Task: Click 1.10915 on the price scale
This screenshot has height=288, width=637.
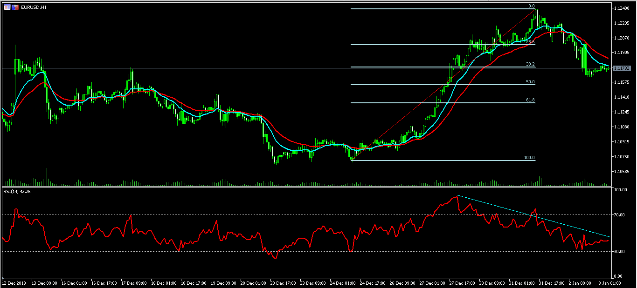Action: 622,142
